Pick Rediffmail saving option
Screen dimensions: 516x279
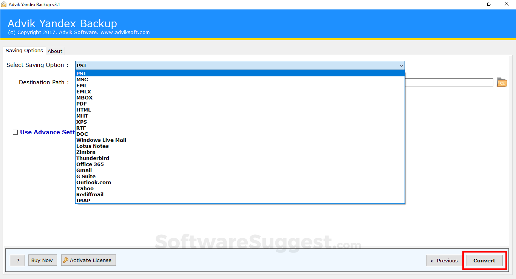(x=240, y=194)
